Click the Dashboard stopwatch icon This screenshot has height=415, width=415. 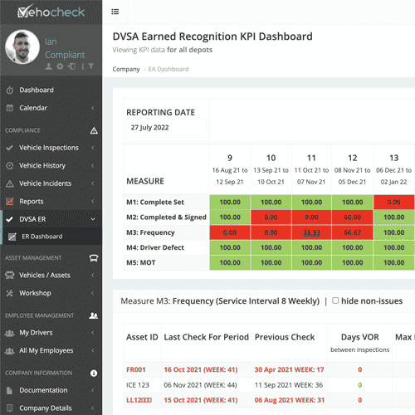pyautogui.click(x=10, y=90)
